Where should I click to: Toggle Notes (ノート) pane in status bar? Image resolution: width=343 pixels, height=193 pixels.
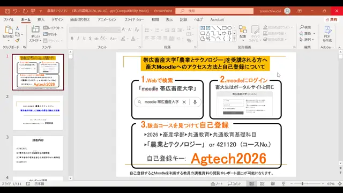point(217,184)
